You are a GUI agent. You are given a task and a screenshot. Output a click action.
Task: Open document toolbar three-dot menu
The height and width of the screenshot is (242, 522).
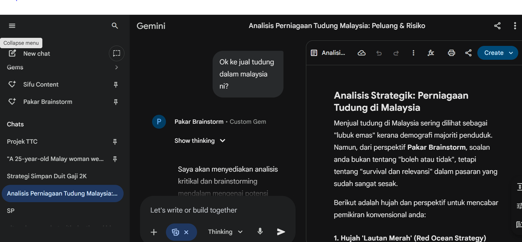tap(414, 53)
